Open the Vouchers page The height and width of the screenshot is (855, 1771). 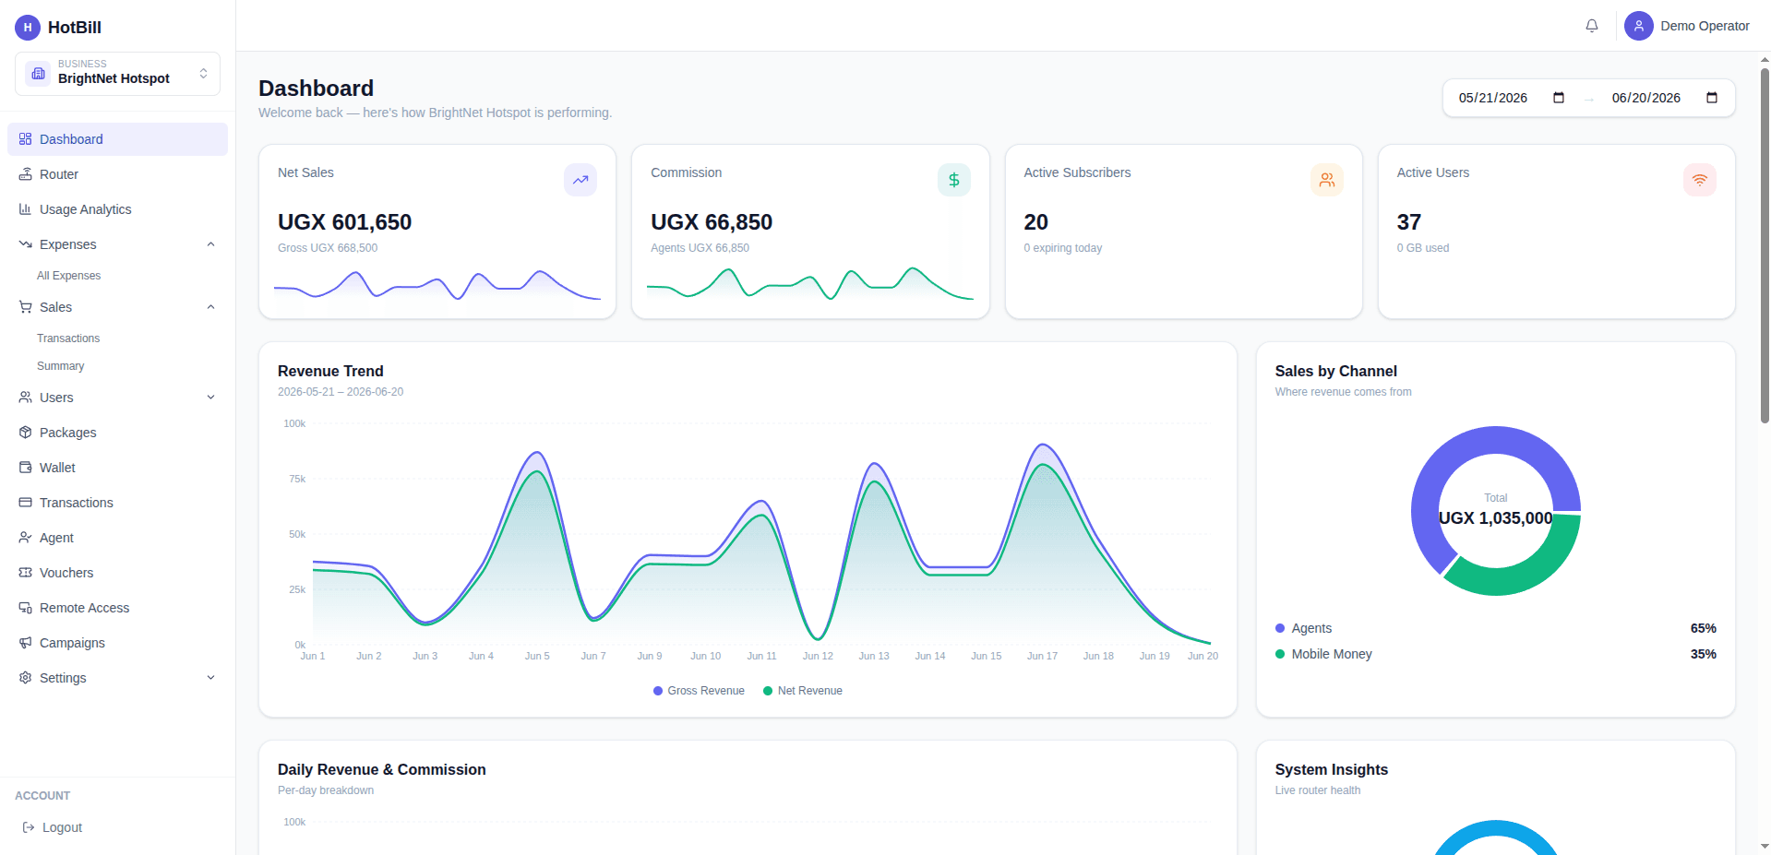[x=117, y=573]
